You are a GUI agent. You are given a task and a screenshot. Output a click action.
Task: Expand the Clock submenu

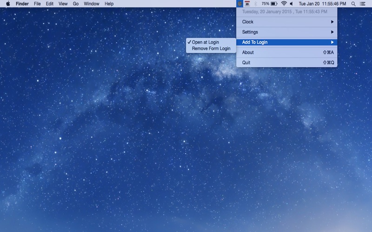(x=286, y=22)
